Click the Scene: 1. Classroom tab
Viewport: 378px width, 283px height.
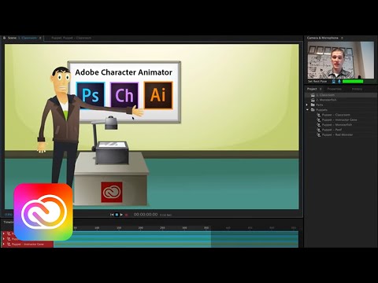click(x=22, y=38)
